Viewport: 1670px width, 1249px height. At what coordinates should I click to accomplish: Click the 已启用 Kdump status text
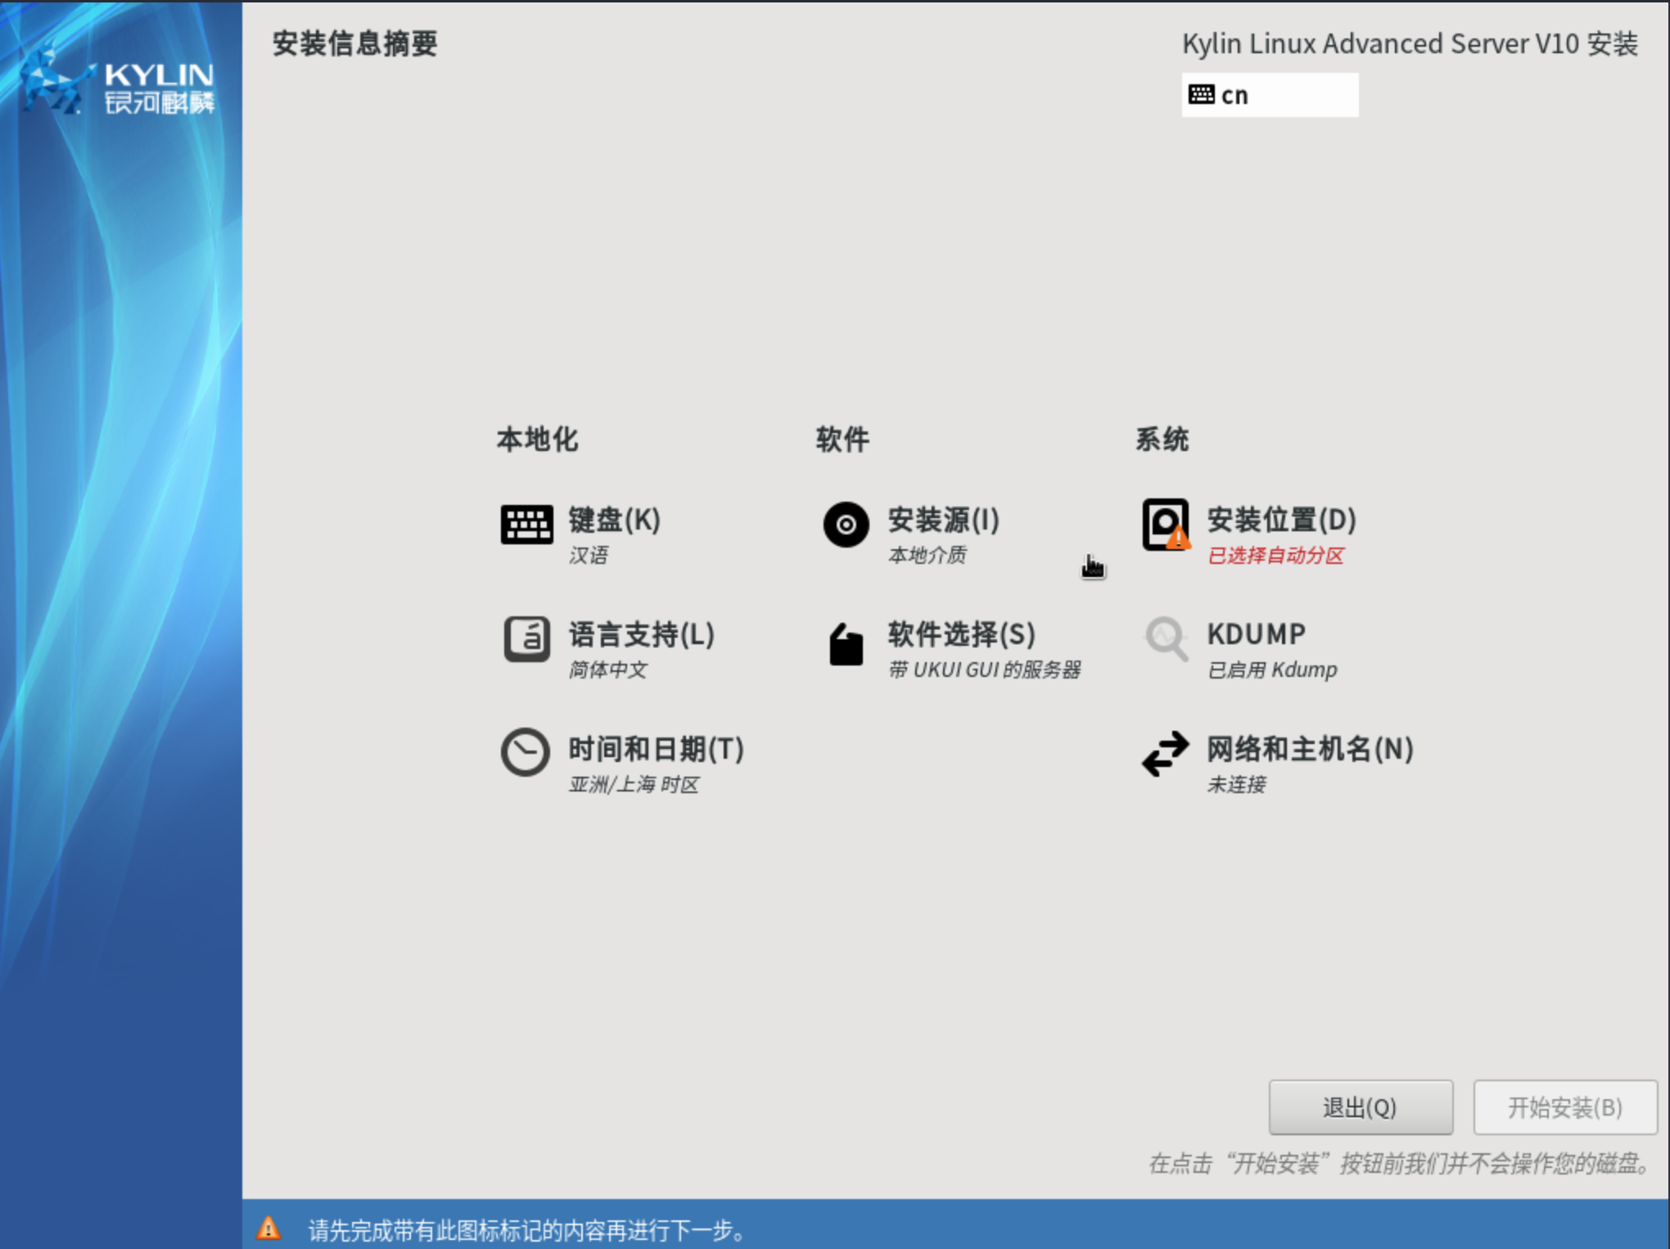coord(1271,670)
